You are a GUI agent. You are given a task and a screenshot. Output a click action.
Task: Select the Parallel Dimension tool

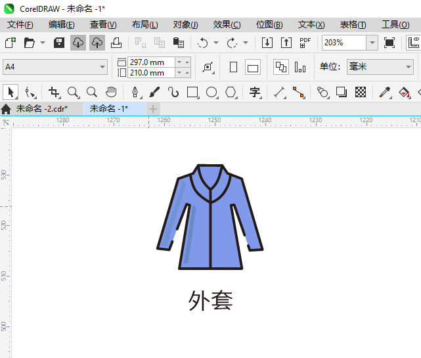pyautogui.click(x=279, y=93)
